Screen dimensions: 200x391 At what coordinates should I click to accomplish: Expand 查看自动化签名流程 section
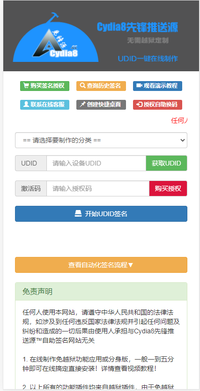tap(101, 265)
